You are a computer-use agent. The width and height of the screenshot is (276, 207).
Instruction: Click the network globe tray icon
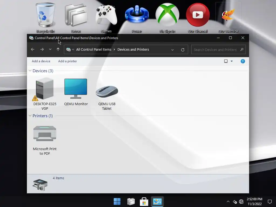(x=241, y=202)
